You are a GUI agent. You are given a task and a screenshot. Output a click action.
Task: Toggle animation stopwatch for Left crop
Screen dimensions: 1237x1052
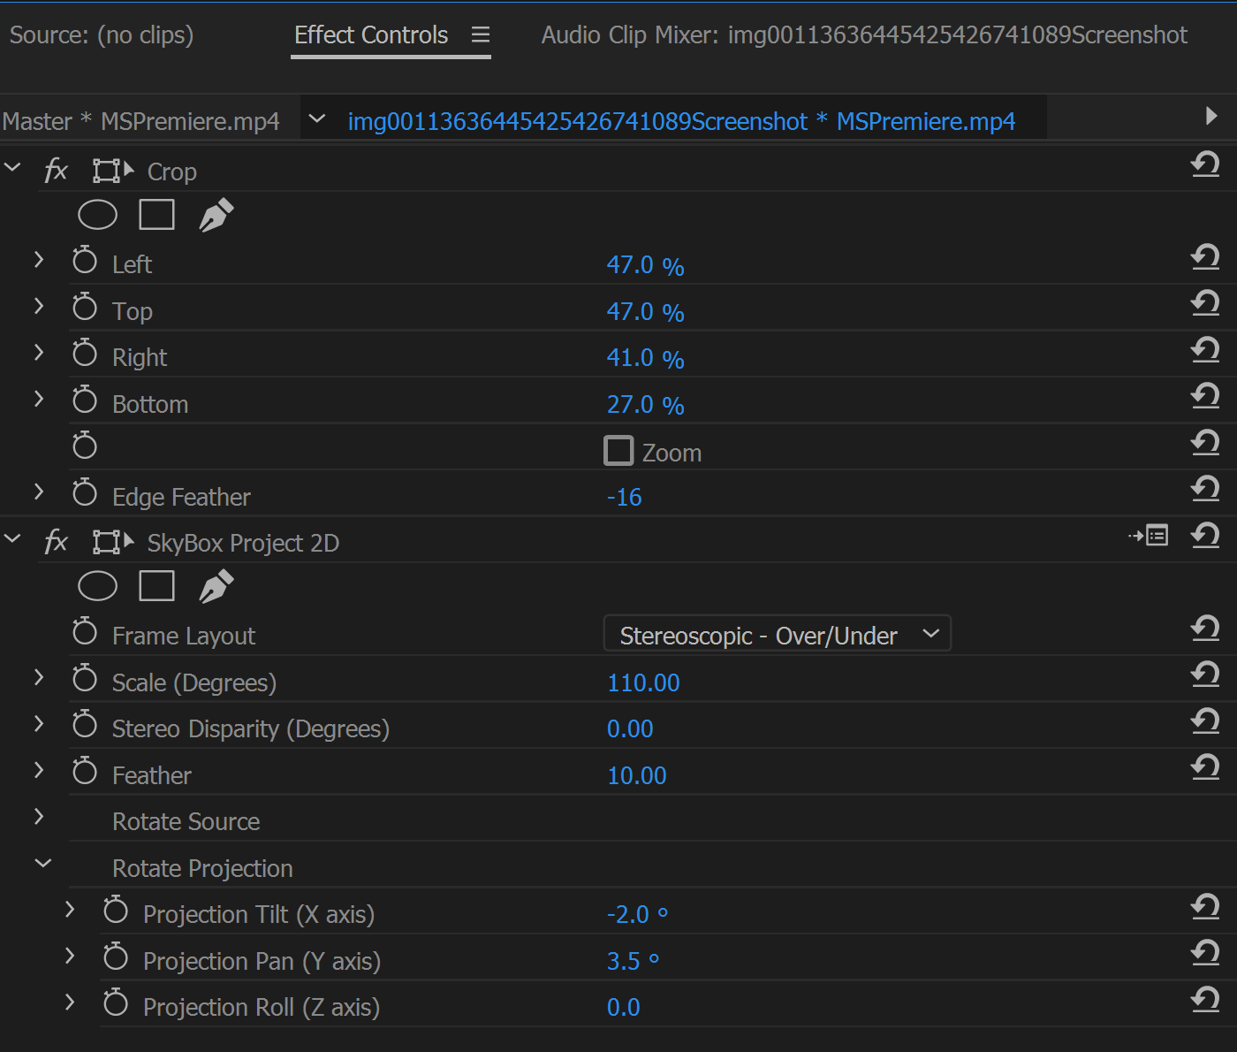click(85, 261)
